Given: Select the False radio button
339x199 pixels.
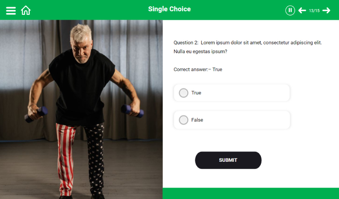Looking at the screenshot, I should coord(184,120).
